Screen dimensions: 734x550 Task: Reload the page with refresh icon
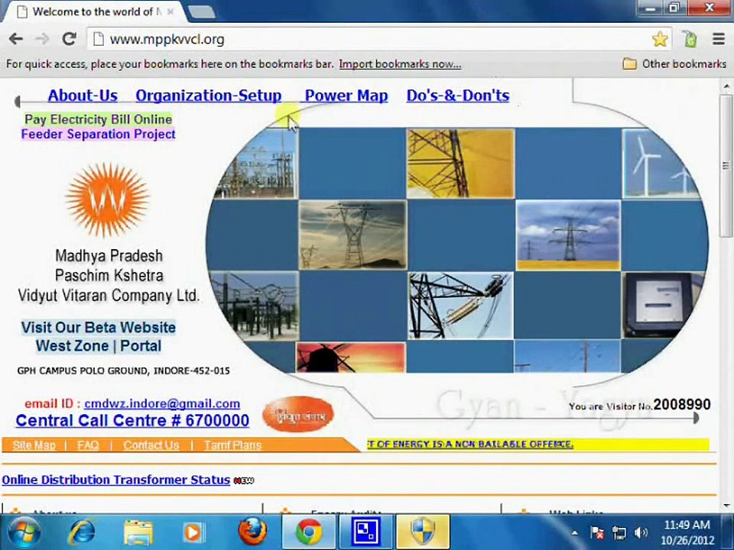tap(70, 39)
